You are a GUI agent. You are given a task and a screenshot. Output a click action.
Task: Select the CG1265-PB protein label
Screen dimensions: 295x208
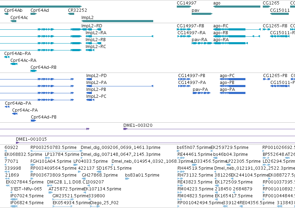coord(275,76)
